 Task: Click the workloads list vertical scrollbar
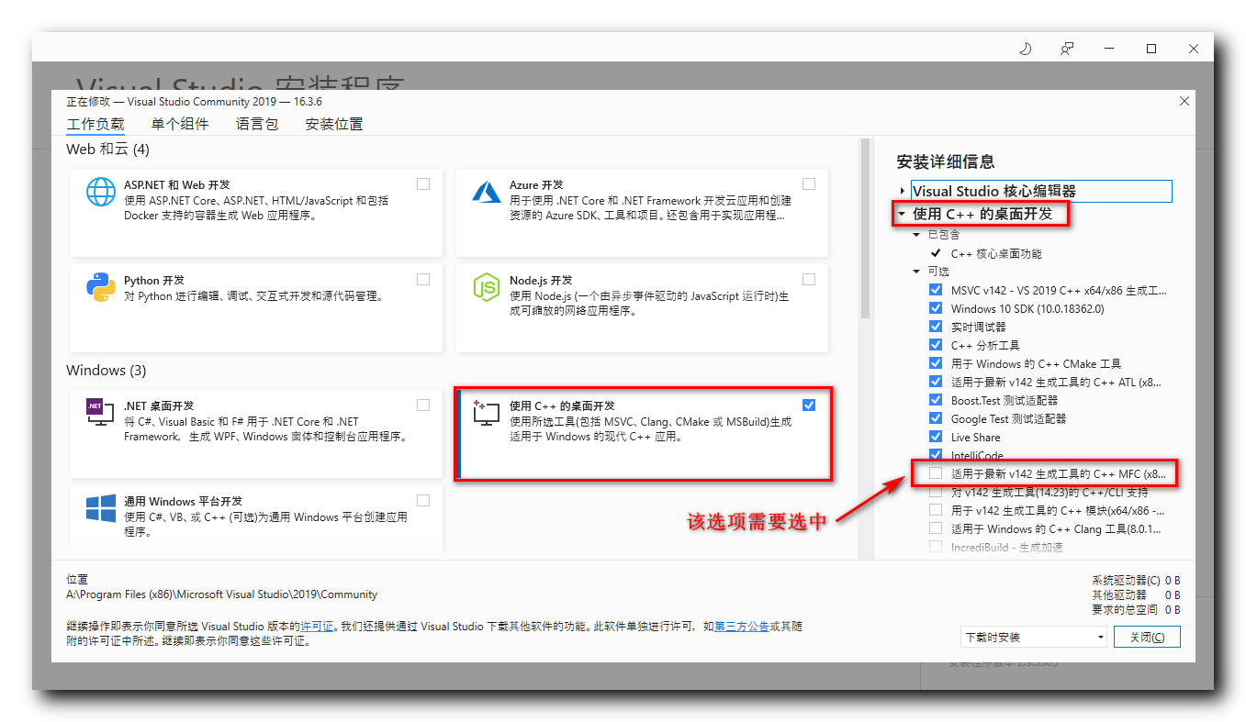865,229
